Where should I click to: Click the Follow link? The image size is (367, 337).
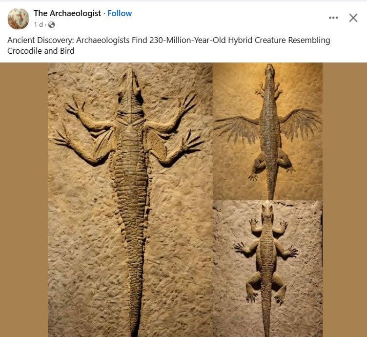coord(120,13)
